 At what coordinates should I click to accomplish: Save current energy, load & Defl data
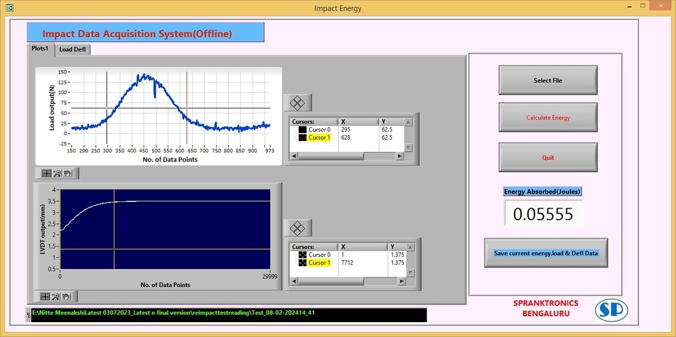(x=546, y=253)
